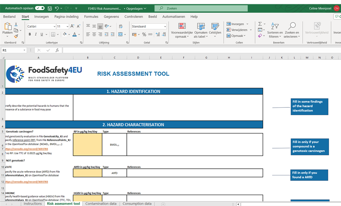Click the format painter brush icon
The image size is (341, 206).
click(16, 36)
